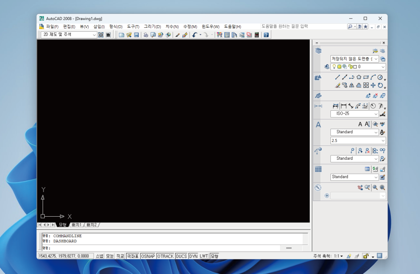Click the Workspace Settings gear icon

coord(101,35)
